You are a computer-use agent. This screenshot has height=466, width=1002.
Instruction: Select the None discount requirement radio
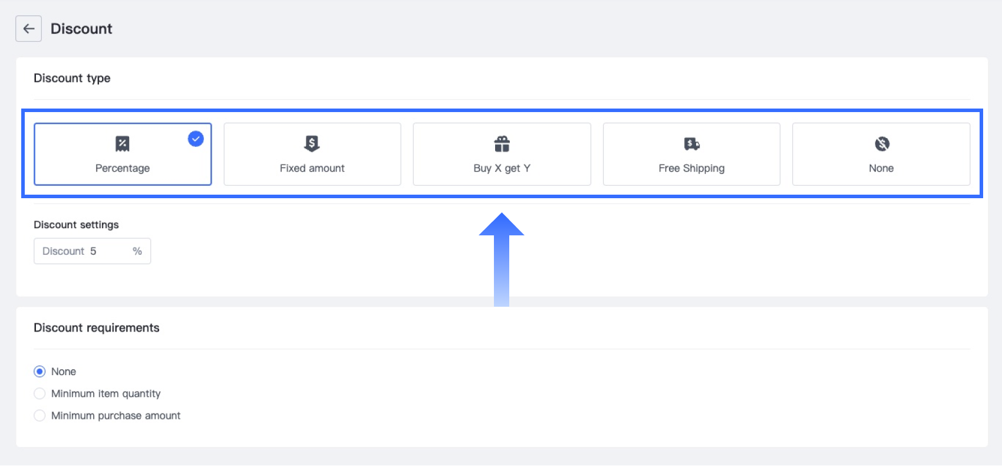pyautogui.click(x=39, y=372)
